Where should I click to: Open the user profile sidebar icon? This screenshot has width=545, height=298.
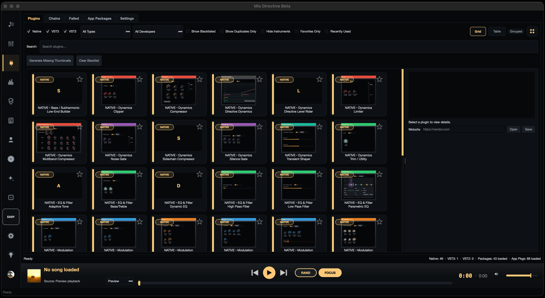point(11,140)
